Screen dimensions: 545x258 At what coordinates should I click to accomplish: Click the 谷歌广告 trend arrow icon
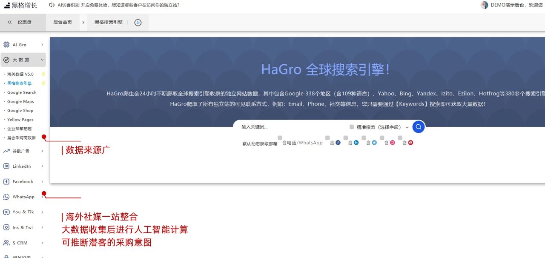(x=6, y=151)
